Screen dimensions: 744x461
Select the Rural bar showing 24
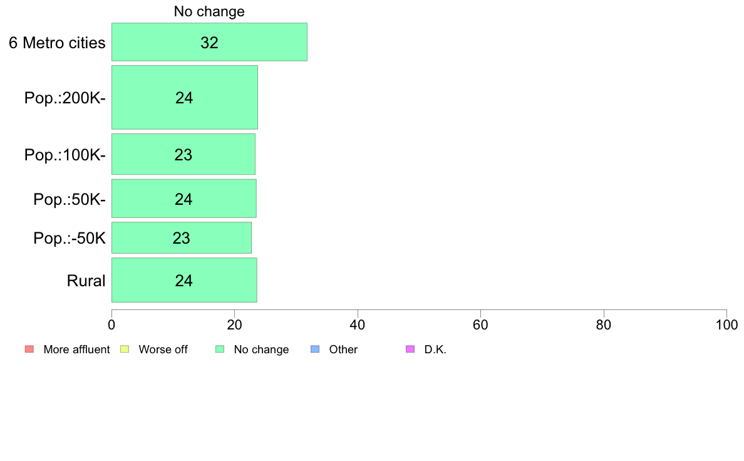click(184, 280)
